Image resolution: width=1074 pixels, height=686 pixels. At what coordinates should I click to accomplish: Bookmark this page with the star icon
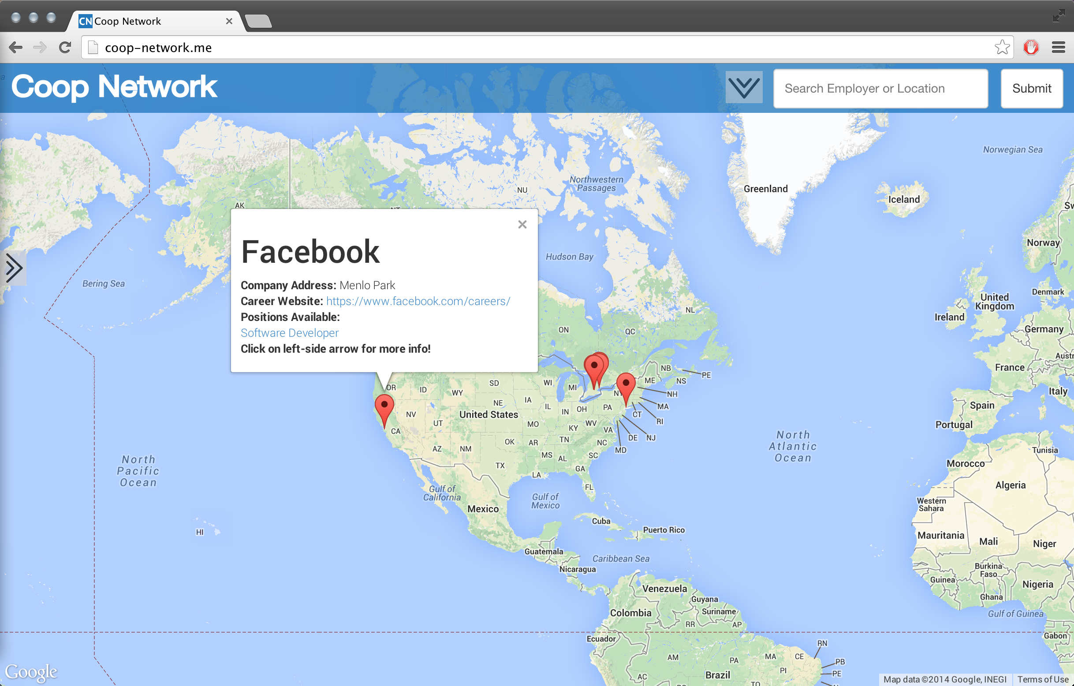[x=1002, y=47]
